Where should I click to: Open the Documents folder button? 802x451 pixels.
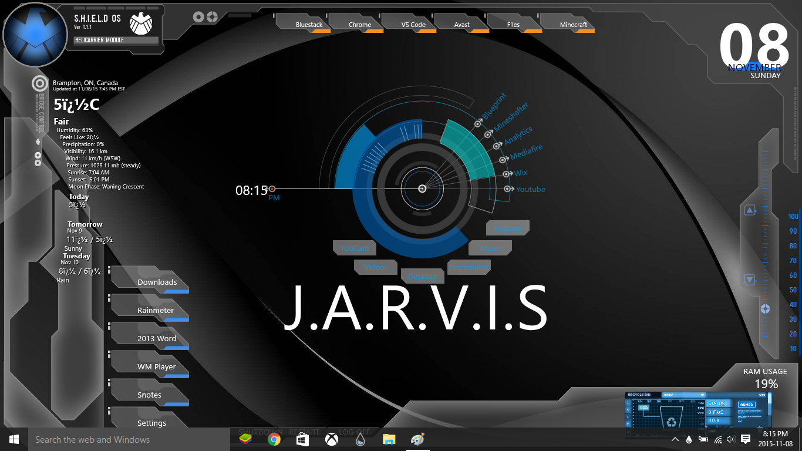469,267
